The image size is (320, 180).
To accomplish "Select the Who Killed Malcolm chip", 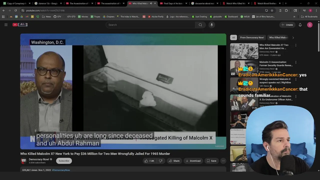I will click(278, 37).
